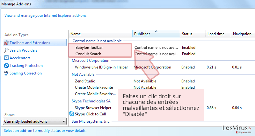Click Enabled status of Zend Studio
This screenshot has width=255, height=136.
tap(188, 81)
